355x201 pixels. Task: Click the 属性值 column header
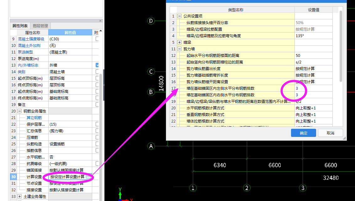pos(70,33)
